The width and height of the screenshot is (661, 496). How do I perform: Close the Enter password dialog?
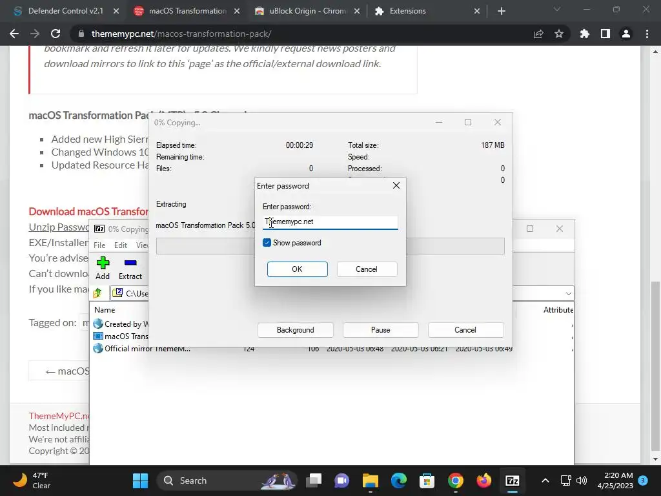(x=396, y=185)
